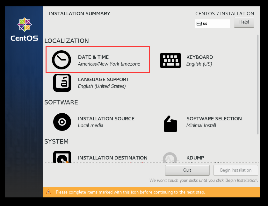Click the Installation Destination disk icon
This screenshot has width=268, height=206.
pos(62,157)
